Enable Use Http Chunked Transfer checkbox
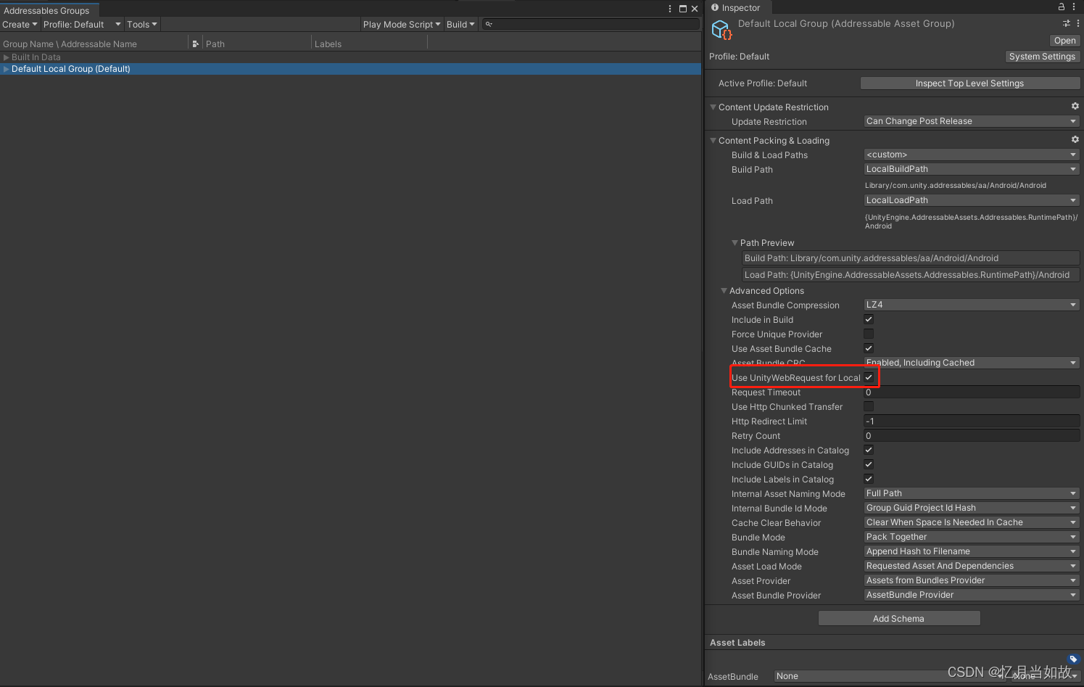 click(x=869, y=406)
